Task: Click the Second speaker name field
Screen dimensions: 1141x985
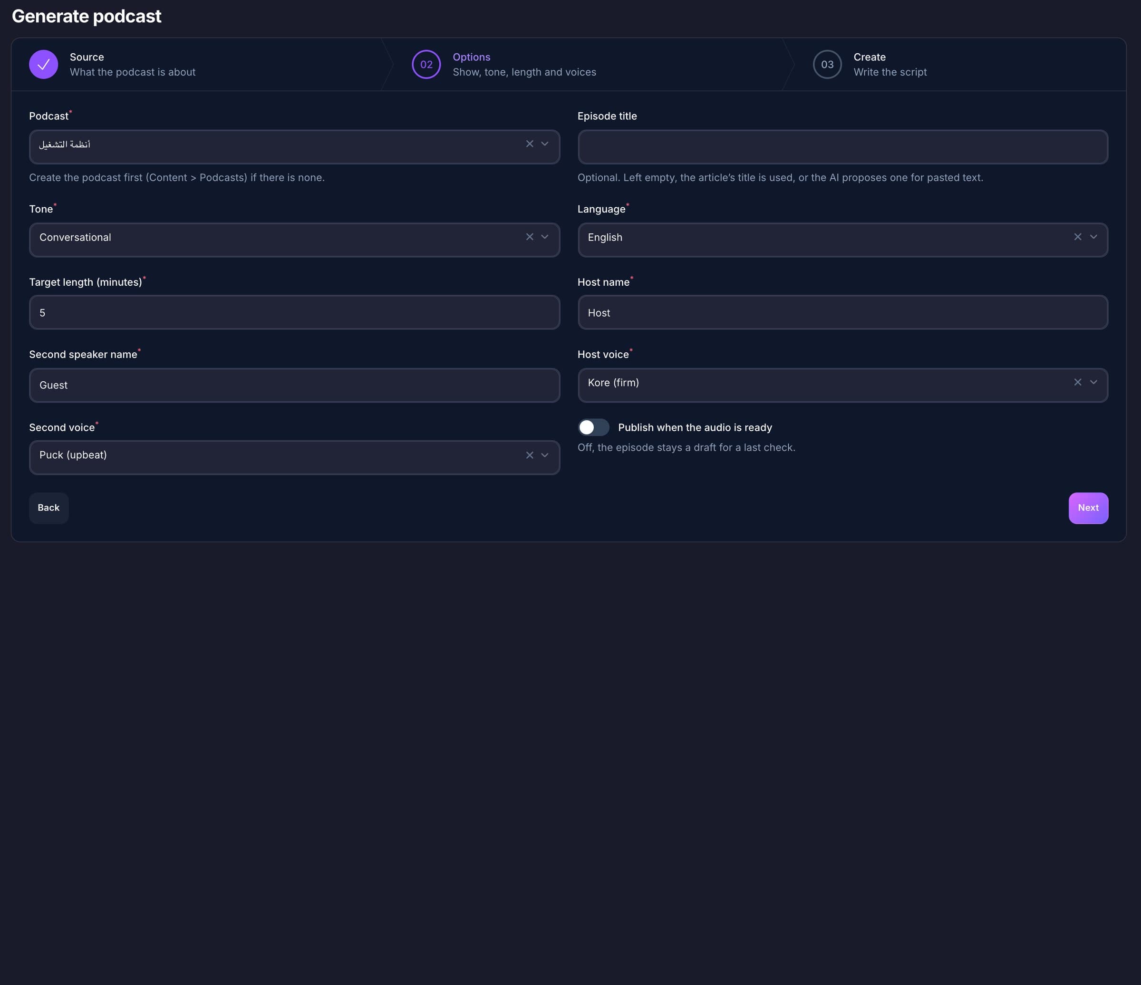Action: click(294, 385)
